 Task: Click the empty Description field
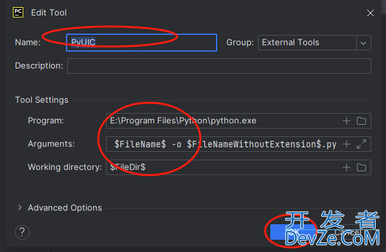219,66
